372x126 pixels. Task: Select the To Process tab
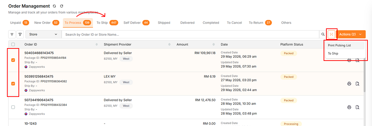pyautogui.click(x=78, y=22)
